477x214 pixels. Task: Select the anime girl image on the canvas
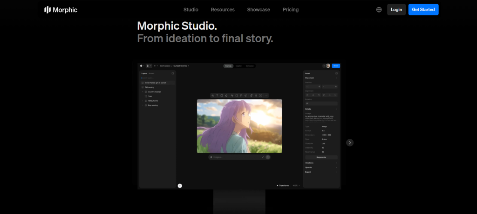(239, 126)
